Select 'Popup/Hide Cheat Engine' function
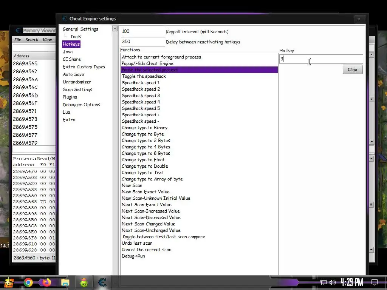The image size is (387, 290). pos(199,63)
